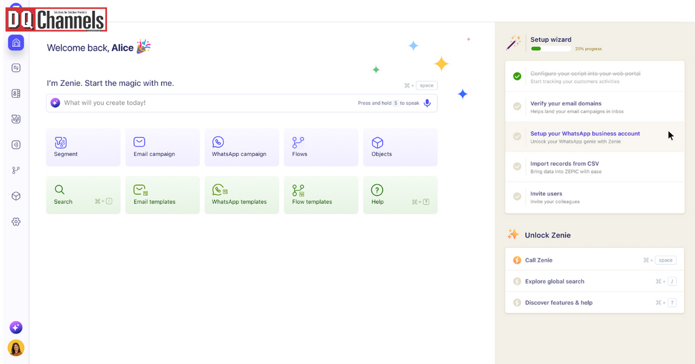Image resolution: width=695 pixels, height=364 pixels.
Task: Click the 'Call Zenie' option under Unlock Zenie
Action: click(x=538, y=260)
